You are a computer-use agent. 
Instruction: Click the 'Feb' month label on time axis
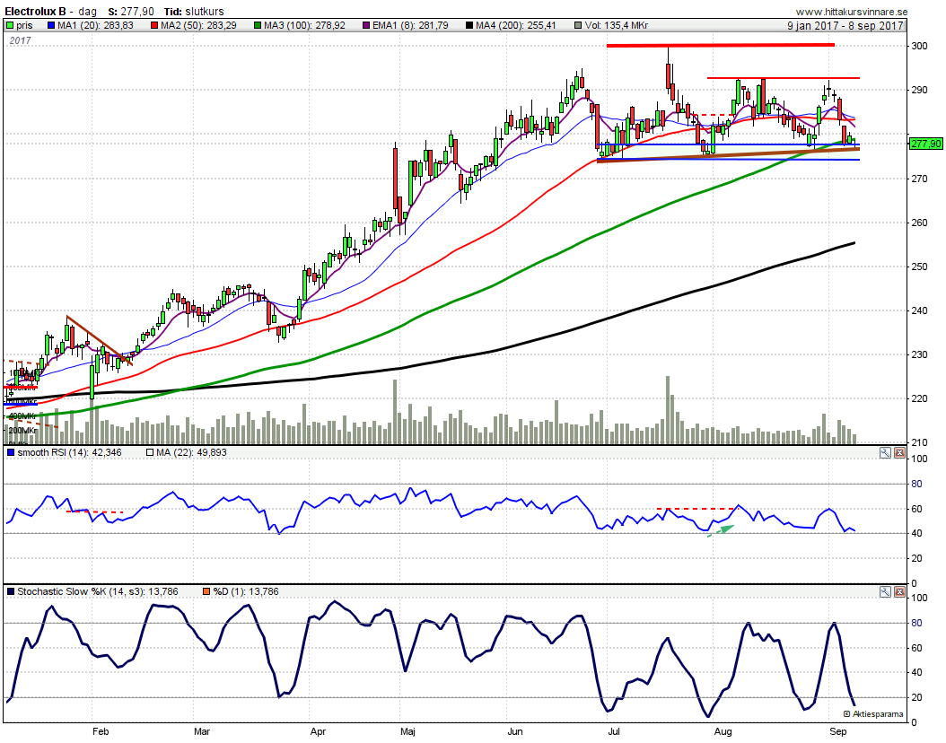101,731
